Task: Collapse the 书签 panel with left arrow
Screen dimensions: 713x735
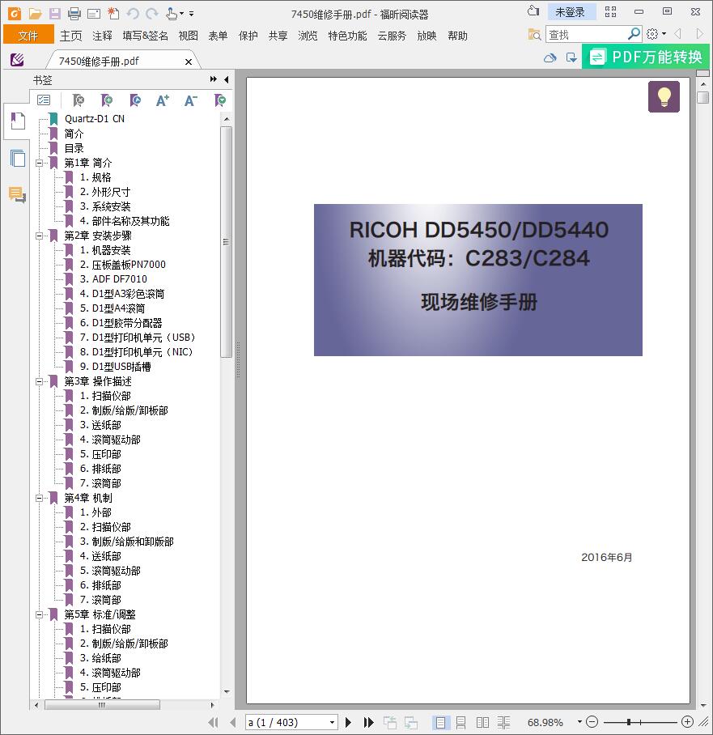Action: point(227,79)
